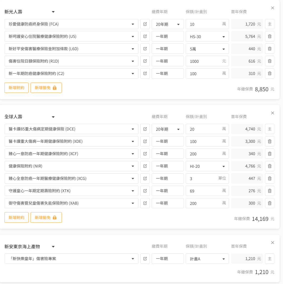Change DCE payment term 20年期 dropdown
The width and height of the screenshot is (283, 284).
point(167,129)
